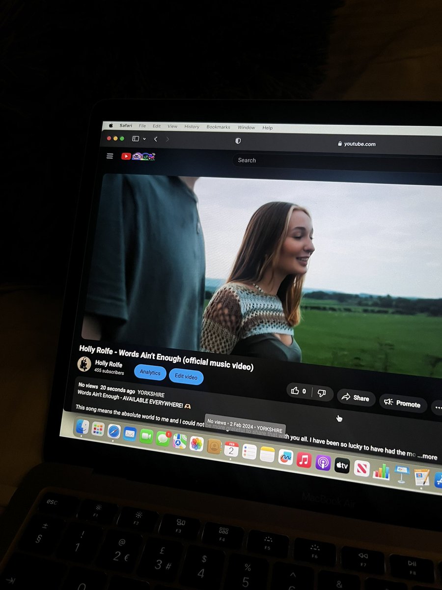Open Notes from the dock
This screenshot has width=442, height=590.
pyautogui.click(x=267, y=454)
